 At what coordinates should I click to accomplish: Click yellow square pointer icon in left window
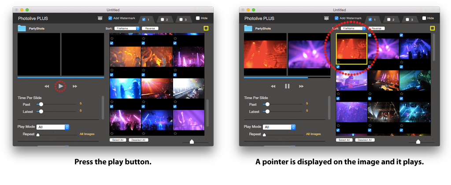tap(206, 28)
